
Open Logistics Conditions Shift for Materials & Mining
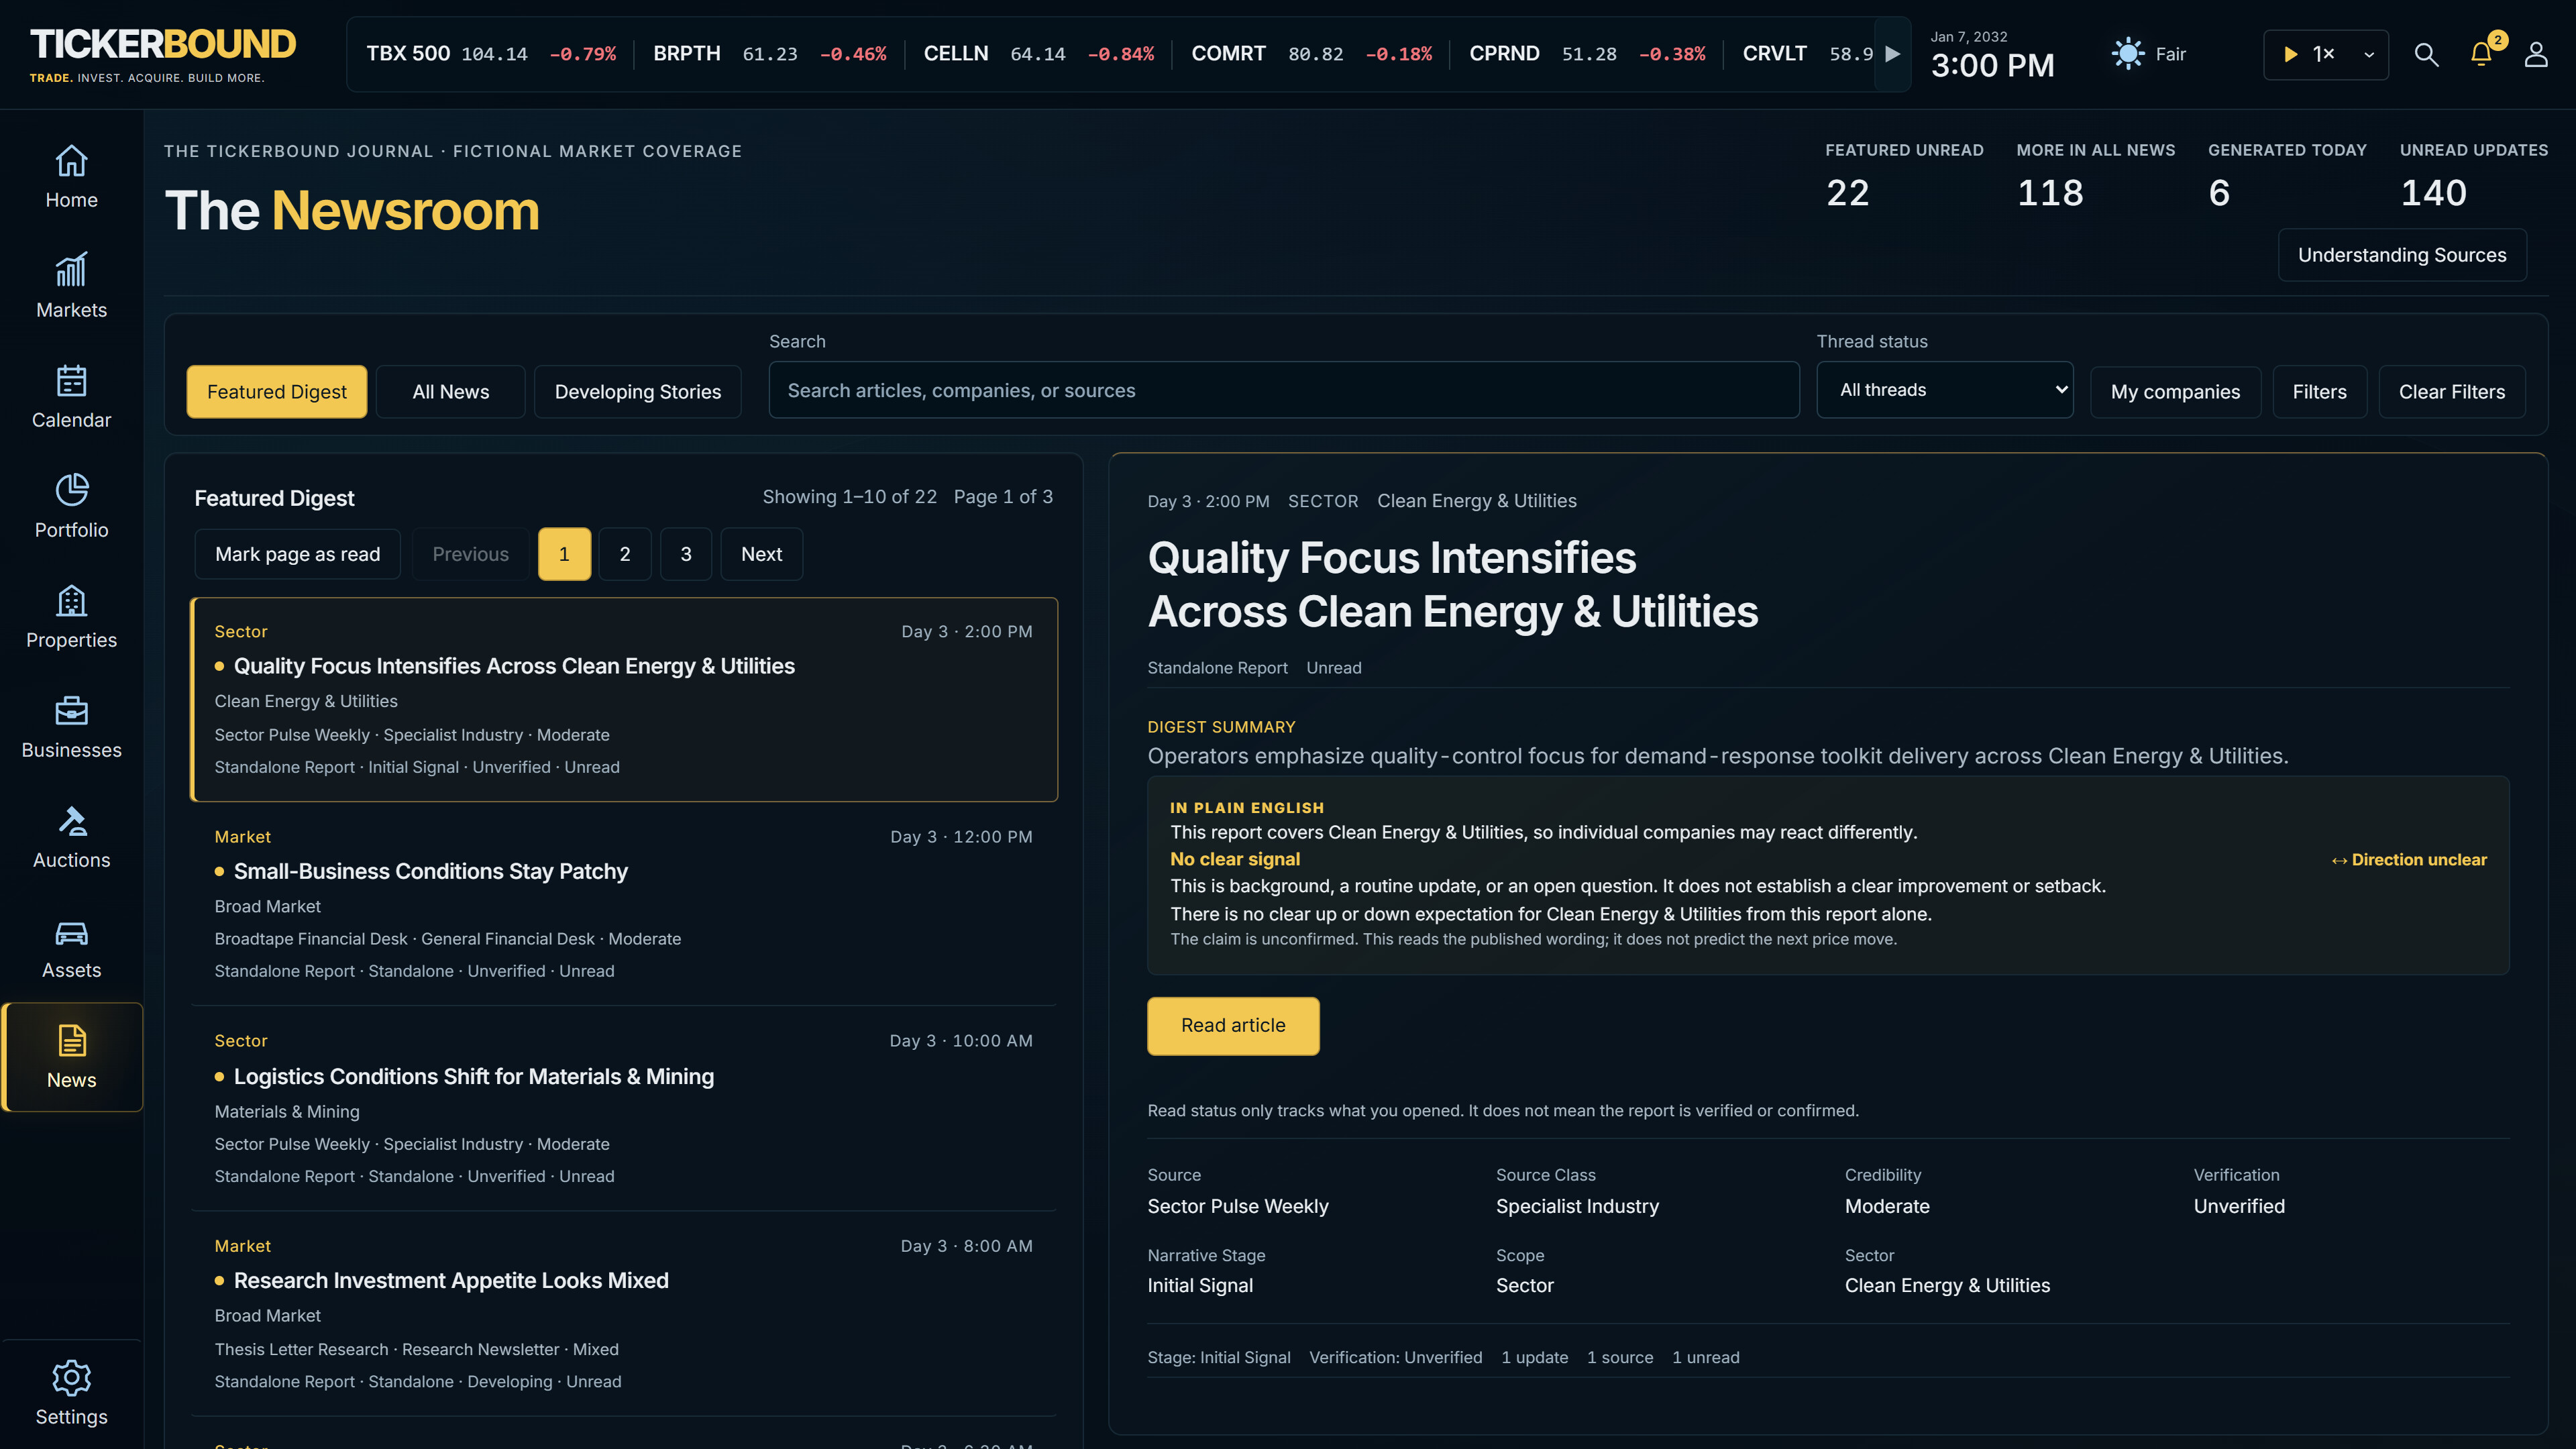(x=624, y=1108)
